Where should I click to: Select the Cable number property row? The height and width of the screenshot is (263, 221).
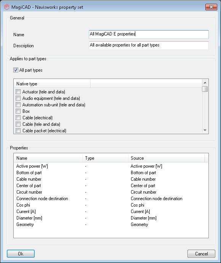[x=111, y=179]
